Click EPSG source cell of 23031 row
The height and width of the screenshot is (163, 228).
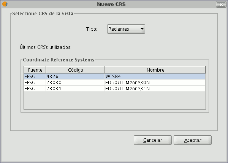[x=35, y=89]
